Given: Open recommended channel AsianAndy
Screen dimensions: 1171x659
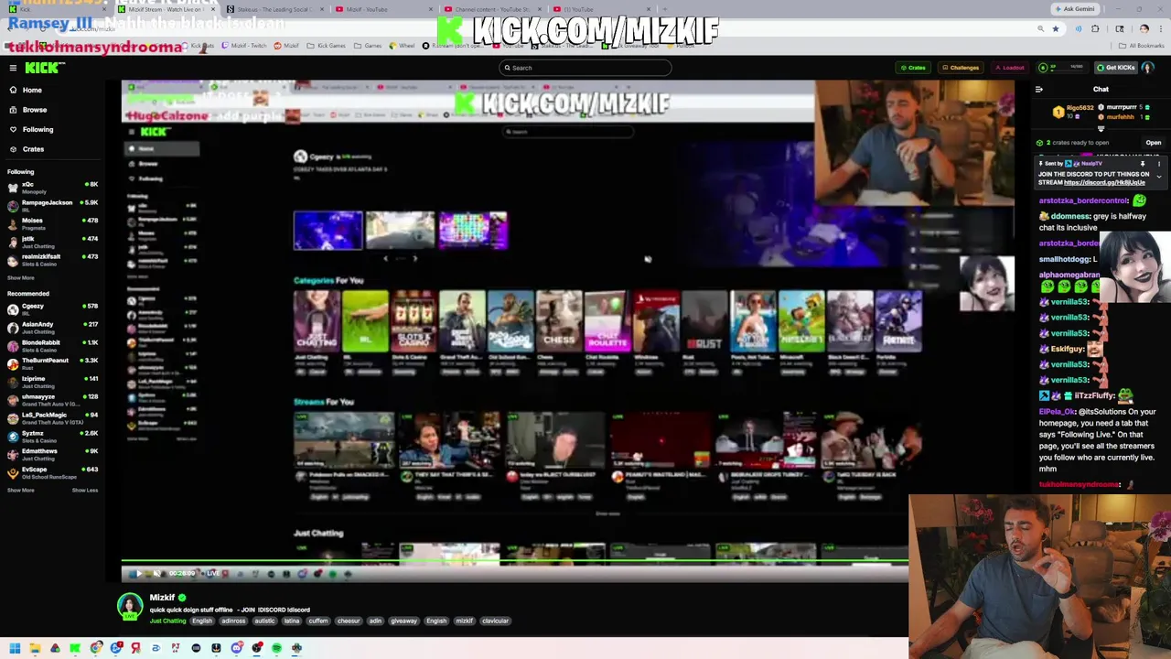Looking at the screenshot, I should (53, 327).
